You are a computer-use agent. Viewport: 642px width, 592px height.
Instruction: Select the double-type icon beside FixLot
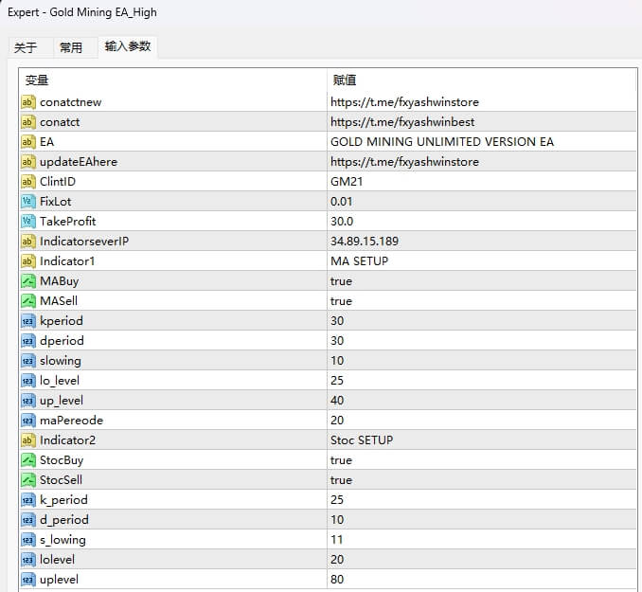27,202
